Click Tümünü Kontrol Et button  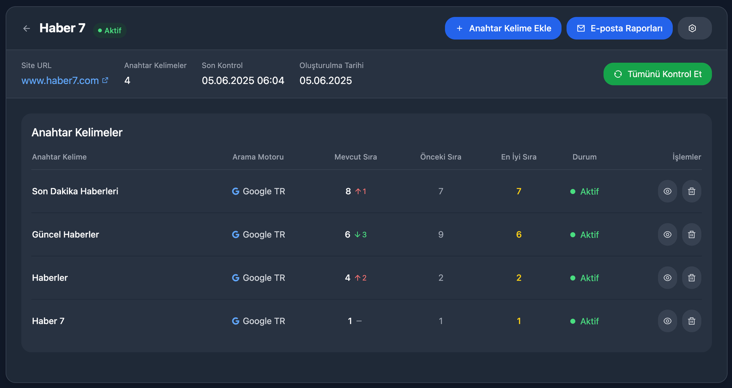[657, 74]
